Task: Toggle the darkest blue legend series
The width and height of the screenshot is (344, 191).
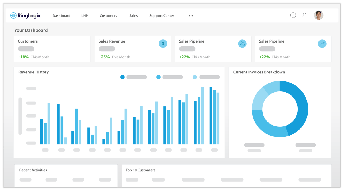Action: 123,77
